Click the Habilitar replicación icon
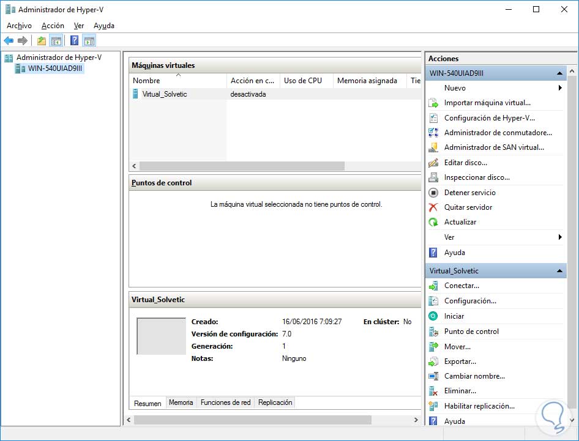This screenshot has width=579, height=441. [433, 406]
